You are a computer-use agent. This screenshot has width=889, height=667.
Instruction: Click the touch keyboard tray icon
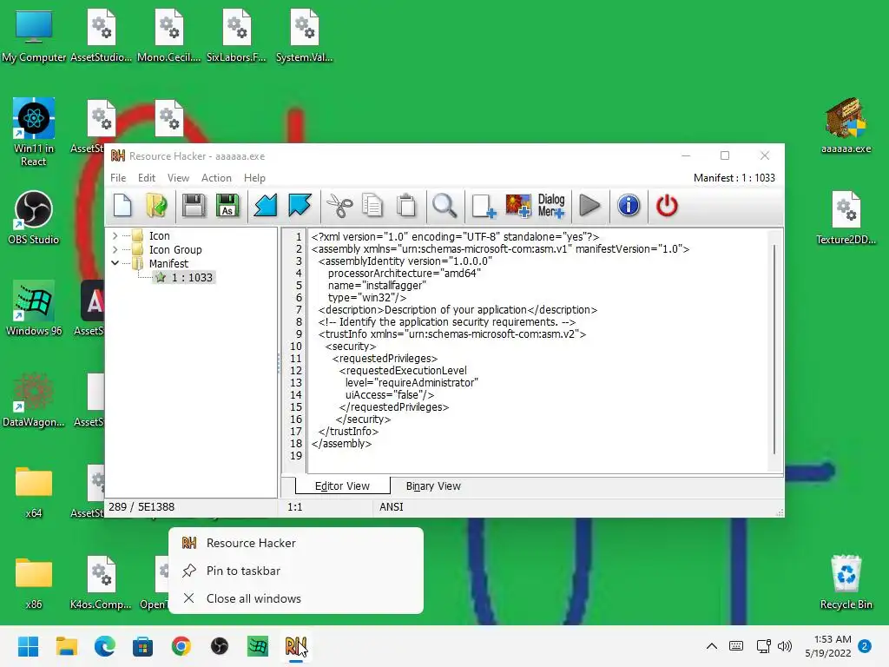point(736,646)
